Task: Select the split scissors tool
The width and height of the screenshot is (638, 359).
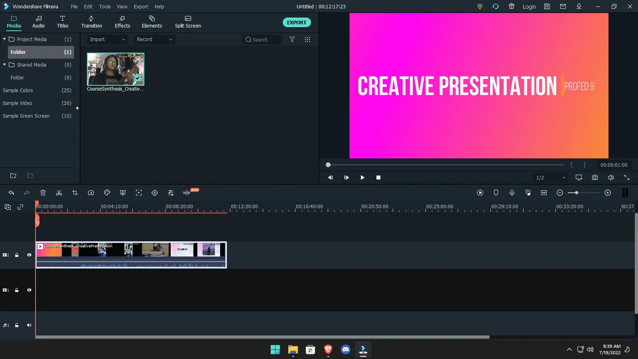Action: tap(59, 193)
